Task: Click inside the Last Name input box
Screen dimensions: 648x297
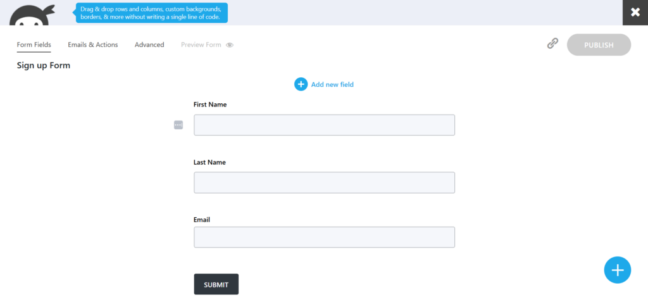Action: [324, 182]
